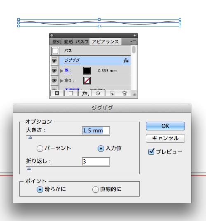Screen dimensions: 206x221
Task: Select the パーセント radio button
Action: 40,149
